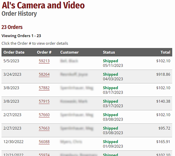Viewport: 175px width, 156px height.
Task: Click Shipped status for order 57915
Action: [x=110, y=101]
